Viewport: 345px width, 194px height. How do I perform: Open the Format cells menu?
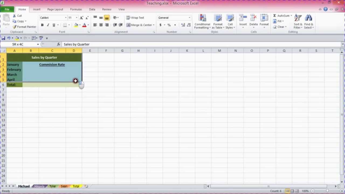click(264, 21)
